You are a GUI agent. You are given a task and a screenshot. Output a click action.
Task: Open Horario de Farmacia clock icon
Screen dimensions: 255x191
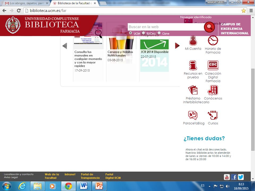point(213,40)
